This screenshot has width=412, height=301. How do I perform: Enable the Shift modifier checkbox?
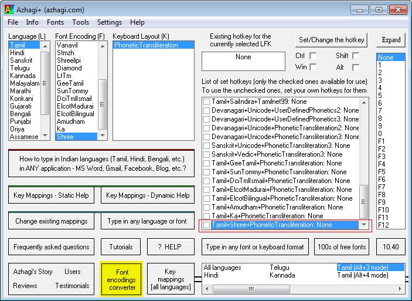(356, 56)
